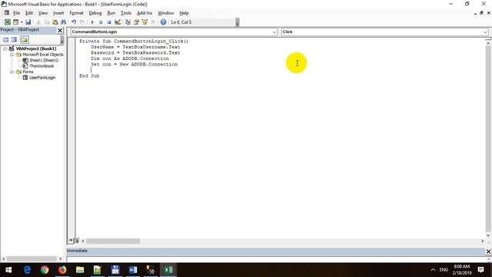This screenshot has width=492, height=277.
Task: Toggle Design Mode icon in toolbar
Action: [x=118, y=22]
